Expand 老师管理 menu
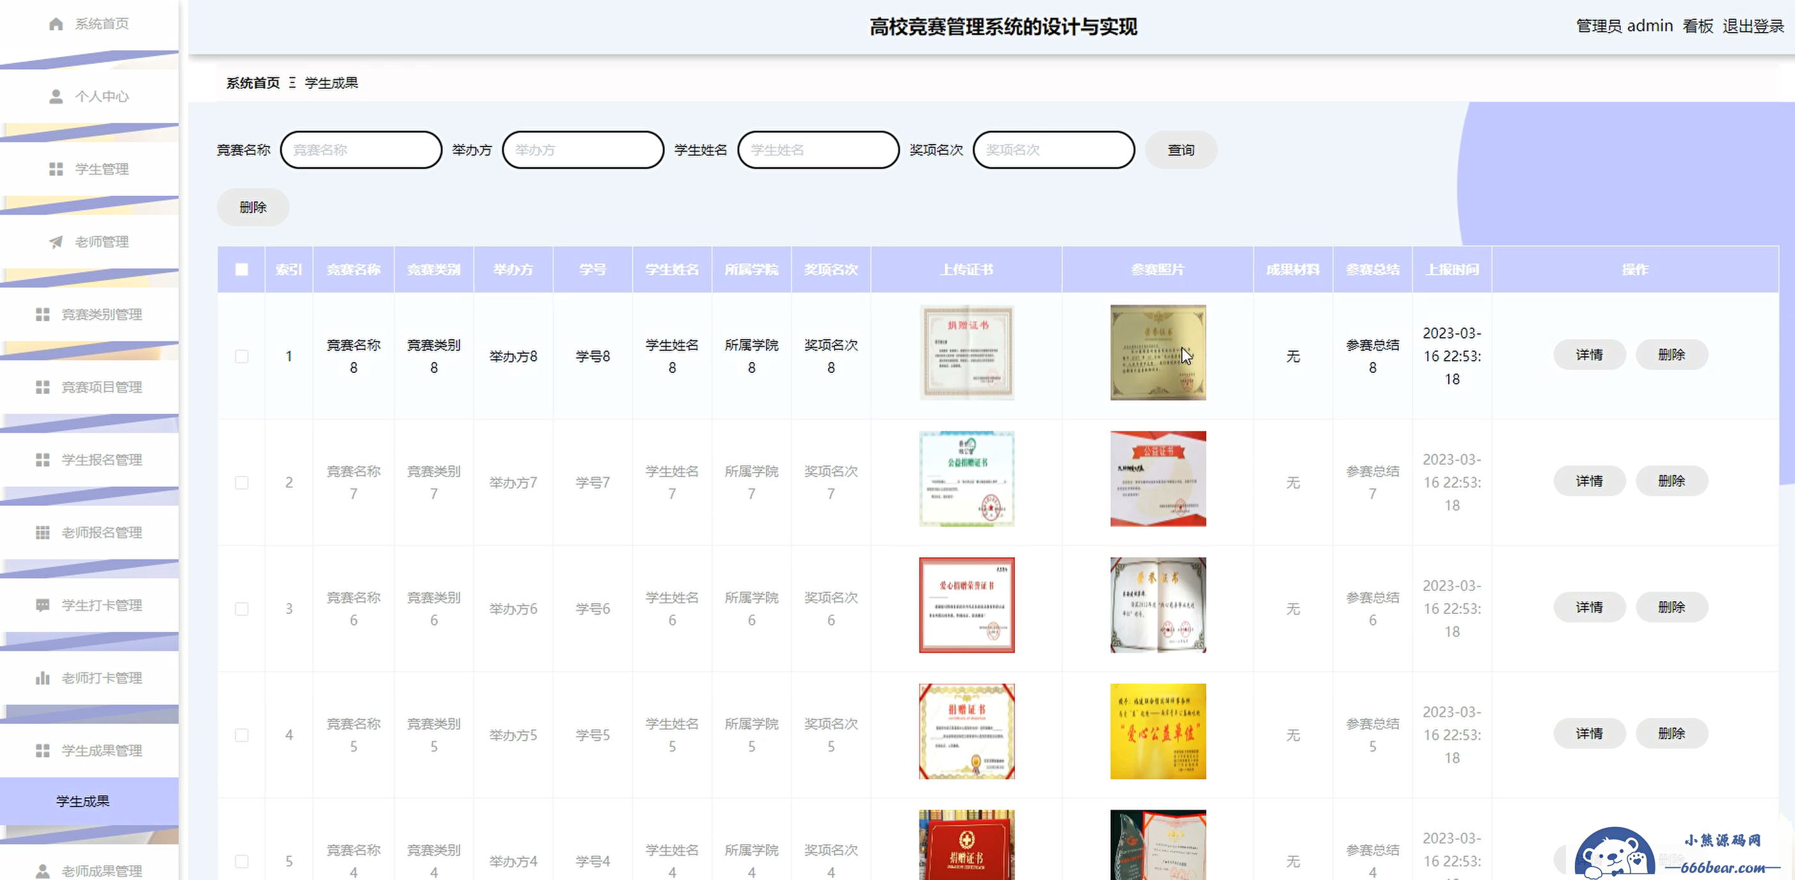Viewport: 1795px width, 880px height. click(x=89, y=242)
